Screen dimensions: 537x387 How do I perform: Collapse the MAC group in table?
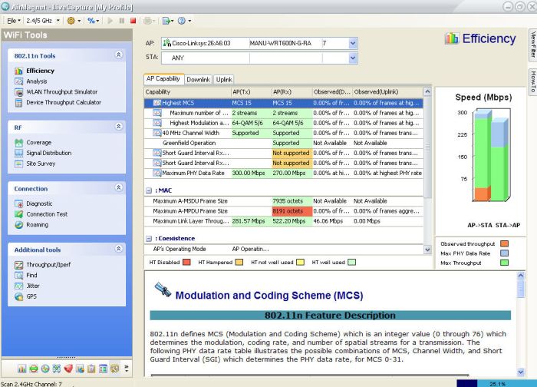point(149,190)
